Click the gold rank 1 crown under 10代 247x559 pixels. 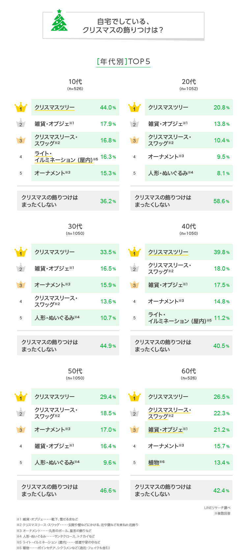tap(21, 108)
